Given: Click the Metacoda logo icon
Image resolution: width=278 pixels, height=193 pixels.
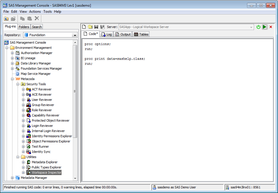Looking at the screenshot, I should (18, 79).
